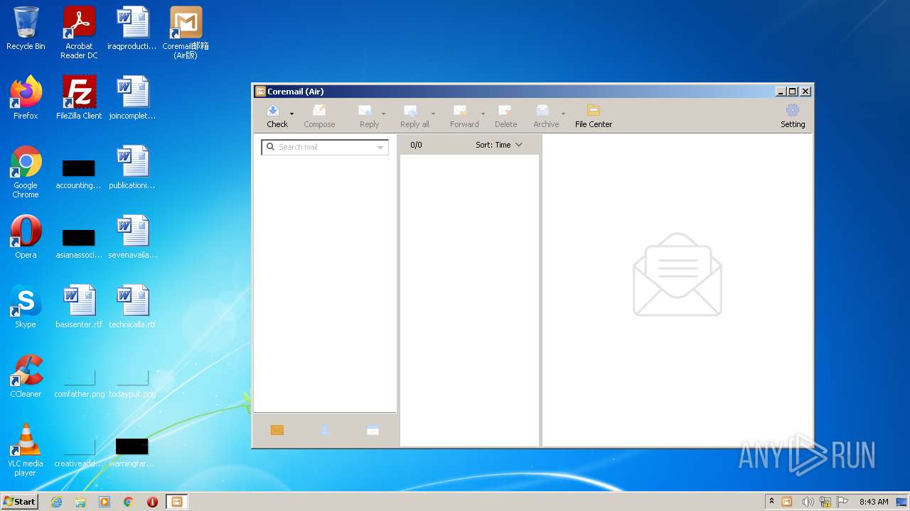Viewport: 910px width, 511px height.
Task: Expand the Archive dropdown arrow
Action: tap(563, 114)
